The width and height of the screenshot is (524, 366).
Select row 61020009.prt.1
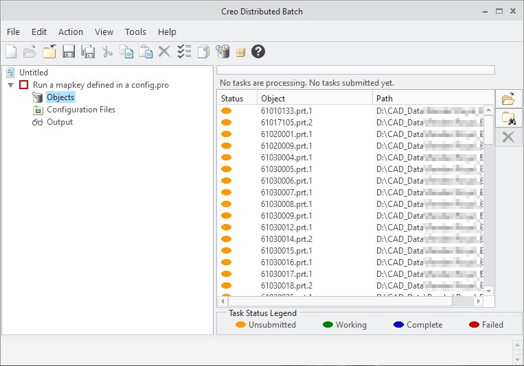tap(350, 146)
